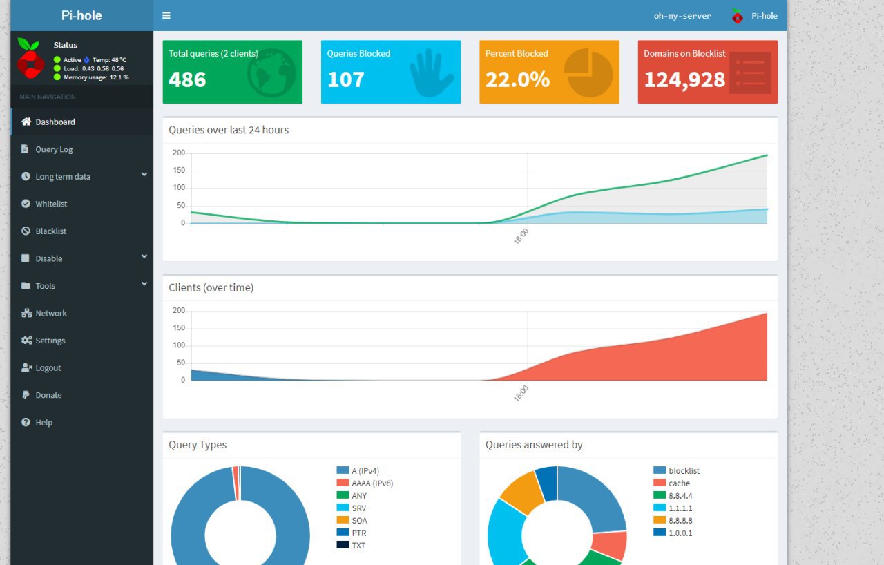Toggle 8.8.8.8 legend swatch
This screenshot has width=884, height=565.
pyautogui.click(x=660, y=521)
